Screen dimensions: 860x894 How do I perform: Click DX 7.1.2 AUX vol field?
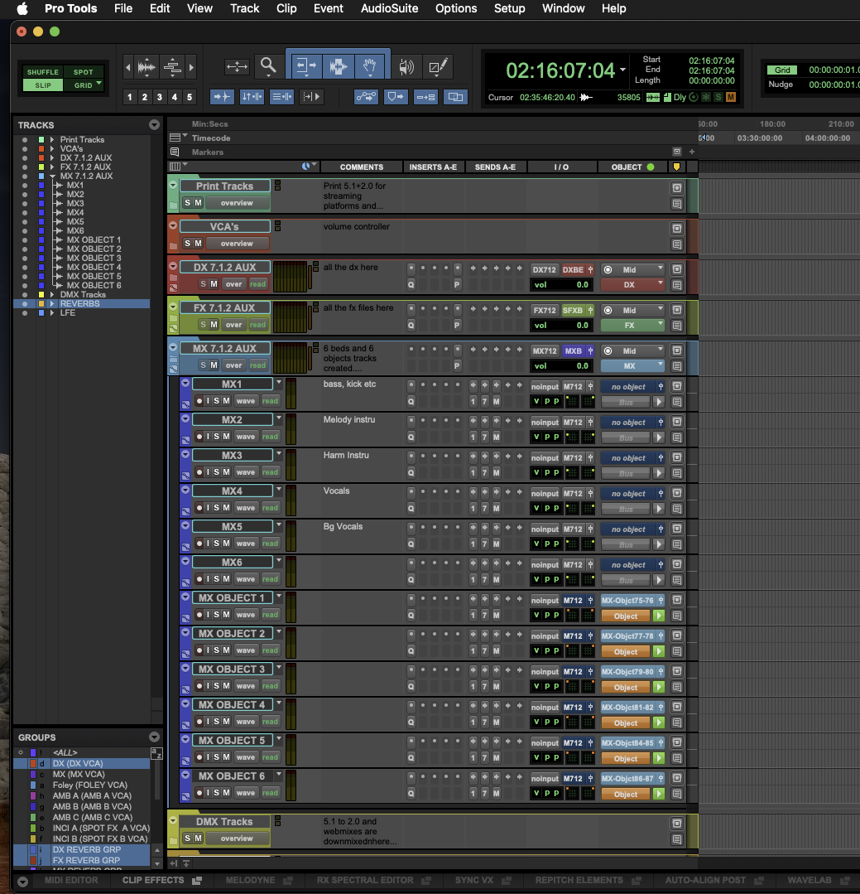coord(561,284)
